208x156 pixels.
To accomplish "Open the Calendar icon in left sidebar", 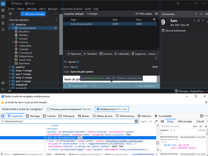I will coord(3,17).
